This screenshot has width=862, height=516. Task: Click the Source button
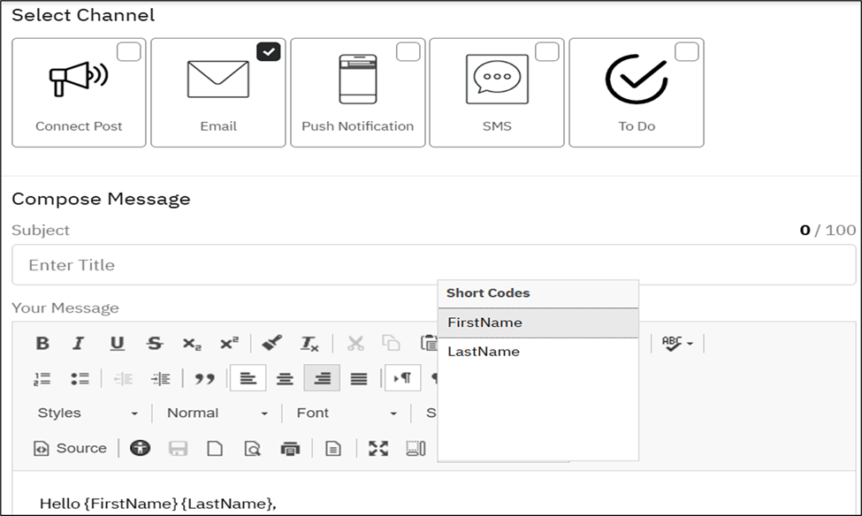(x=71, y=448)
